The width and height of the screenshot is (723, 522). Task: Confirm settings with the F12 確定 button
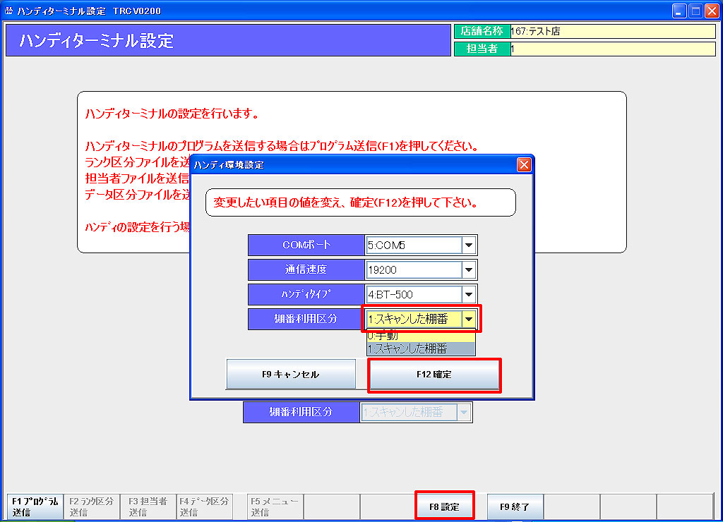coord(434,375)
